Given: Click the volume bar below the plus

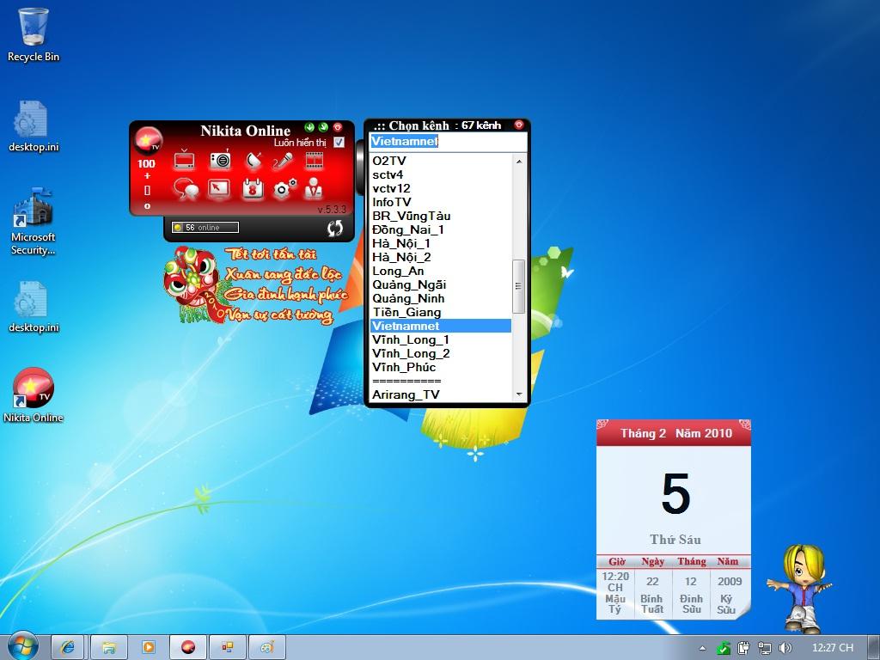Looking at the screenshot, I should point(147,191).
